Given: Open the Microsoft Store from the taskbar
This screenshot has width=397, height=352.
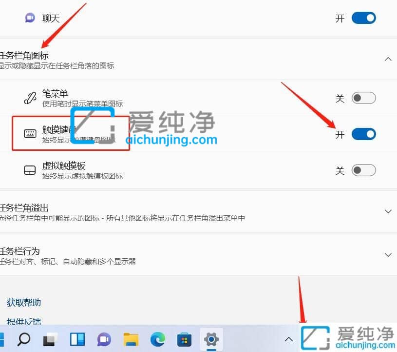Looking at the screenshot, I should (x=184, y=339).
